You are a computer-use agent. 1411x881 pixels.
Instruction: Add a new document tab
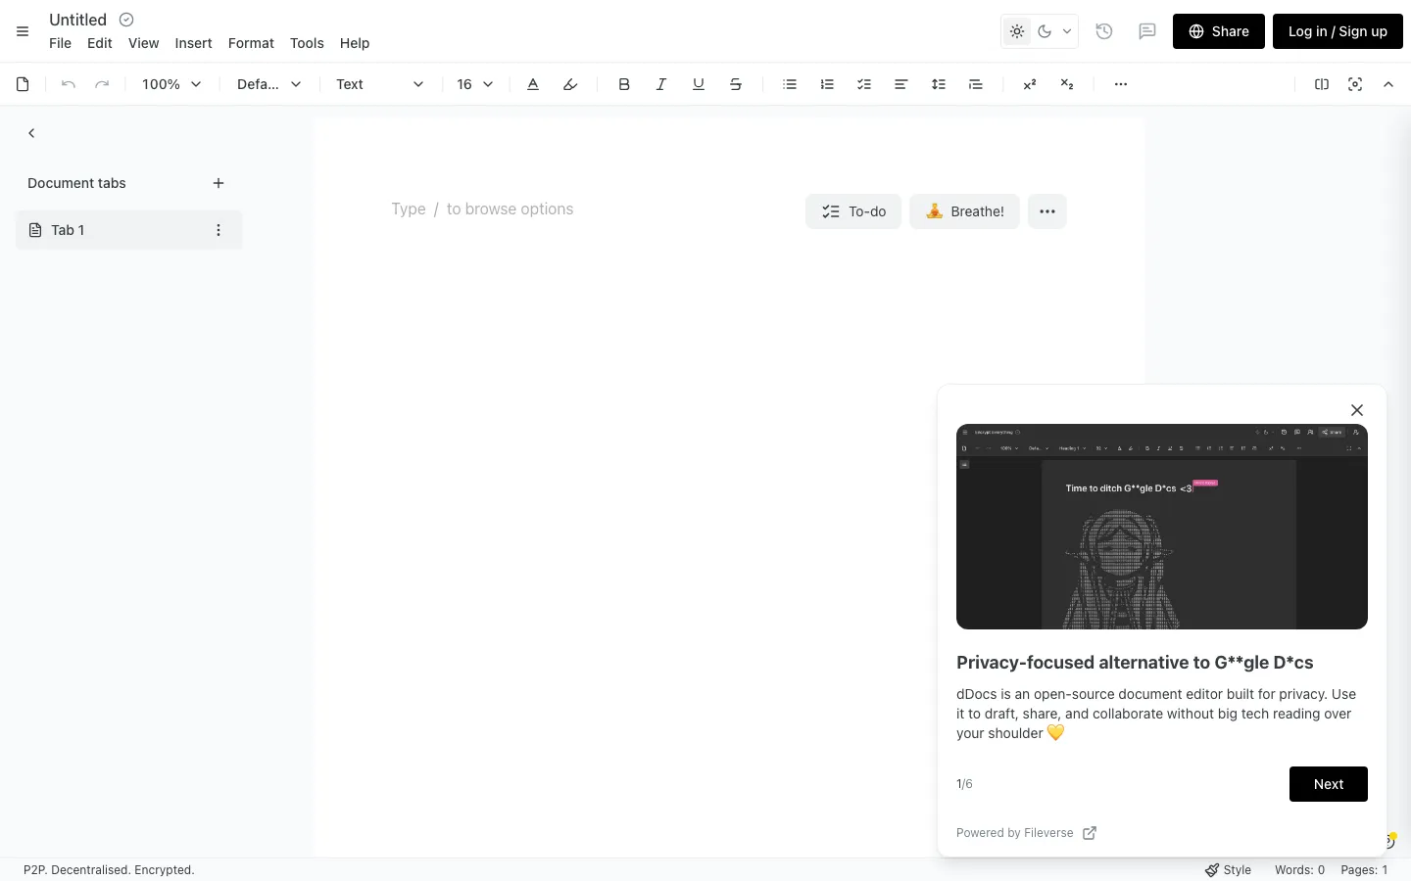(219, 183)
